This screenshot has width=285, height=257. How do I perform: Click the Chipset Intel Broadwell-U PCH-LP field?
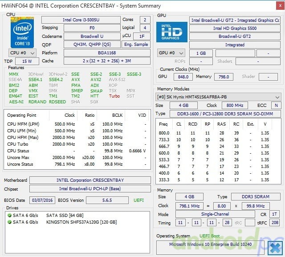(90, 189)
